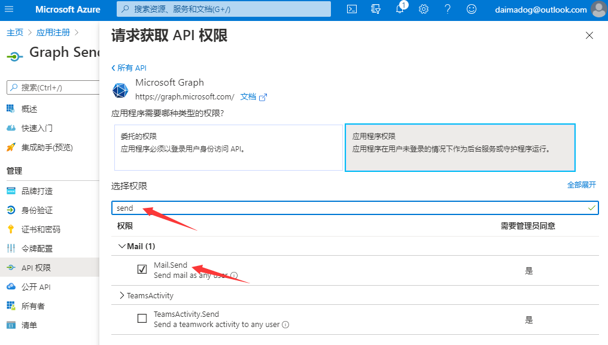Click the key icon for 证书和密码
The image size is (608, 345).
coord(10,229)
